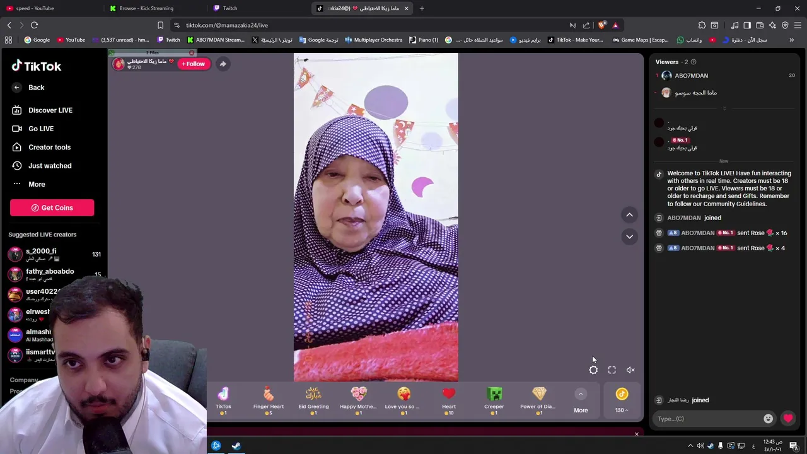The image size is (807, 454).
Task: Open the coin balance 130 menu
Action: tap(622, 401)
